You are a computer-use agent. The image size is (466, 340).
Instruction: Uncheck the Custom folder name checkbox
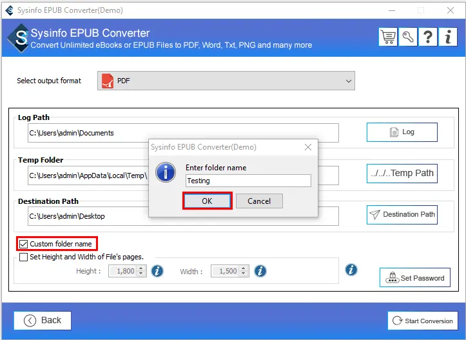23,245
